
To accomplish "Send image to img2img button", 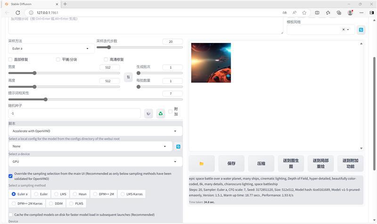I will (x=291, y=164).
